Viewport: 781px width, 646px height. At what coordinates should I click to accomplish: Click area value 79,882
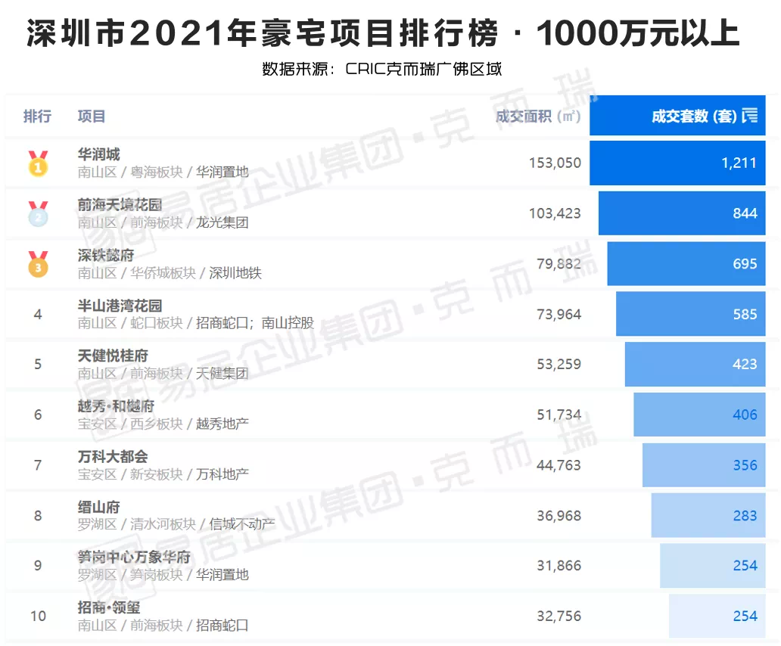559,264
